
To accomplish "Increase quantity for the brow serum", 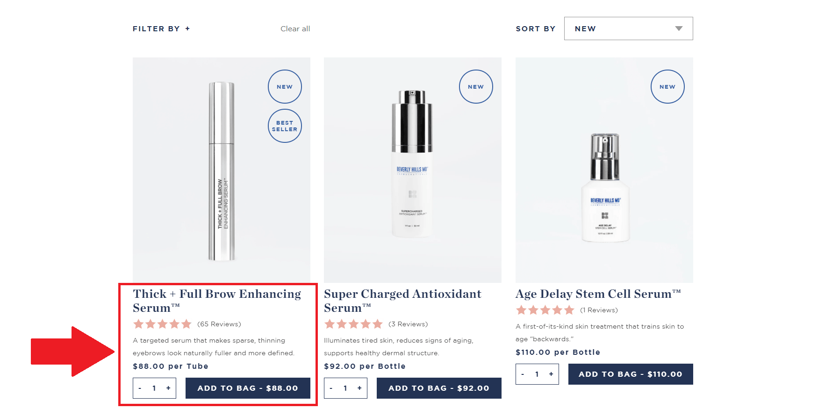I will (x=168, y=388).
